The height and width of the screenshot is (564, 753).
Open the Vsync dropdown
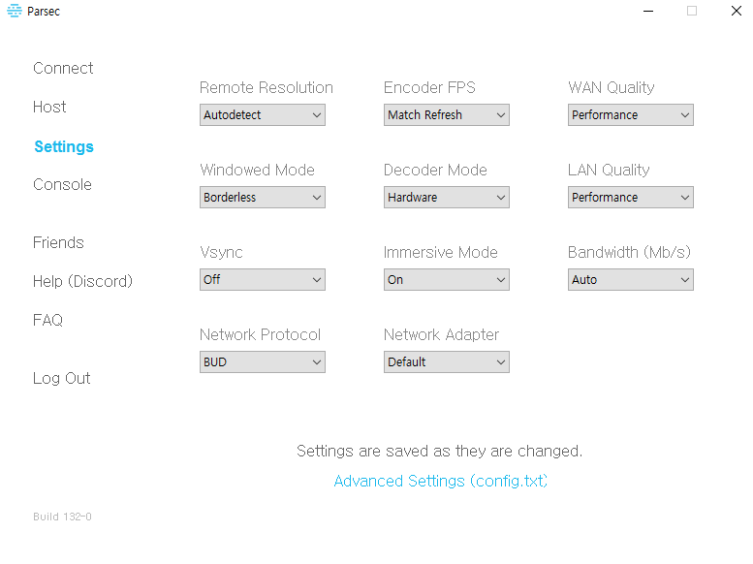(263, 280)
